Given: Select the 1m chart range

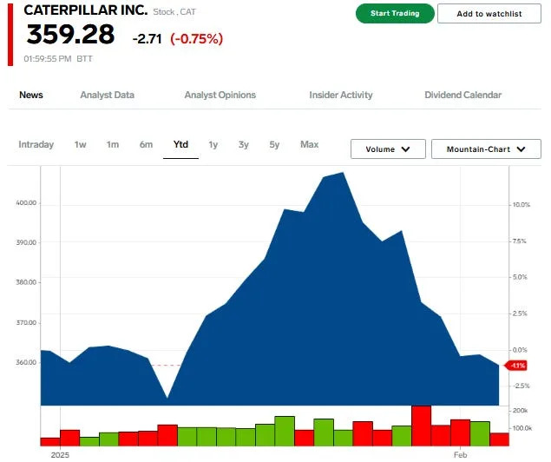Looking at the screenshot, I should tap(113, 144).
